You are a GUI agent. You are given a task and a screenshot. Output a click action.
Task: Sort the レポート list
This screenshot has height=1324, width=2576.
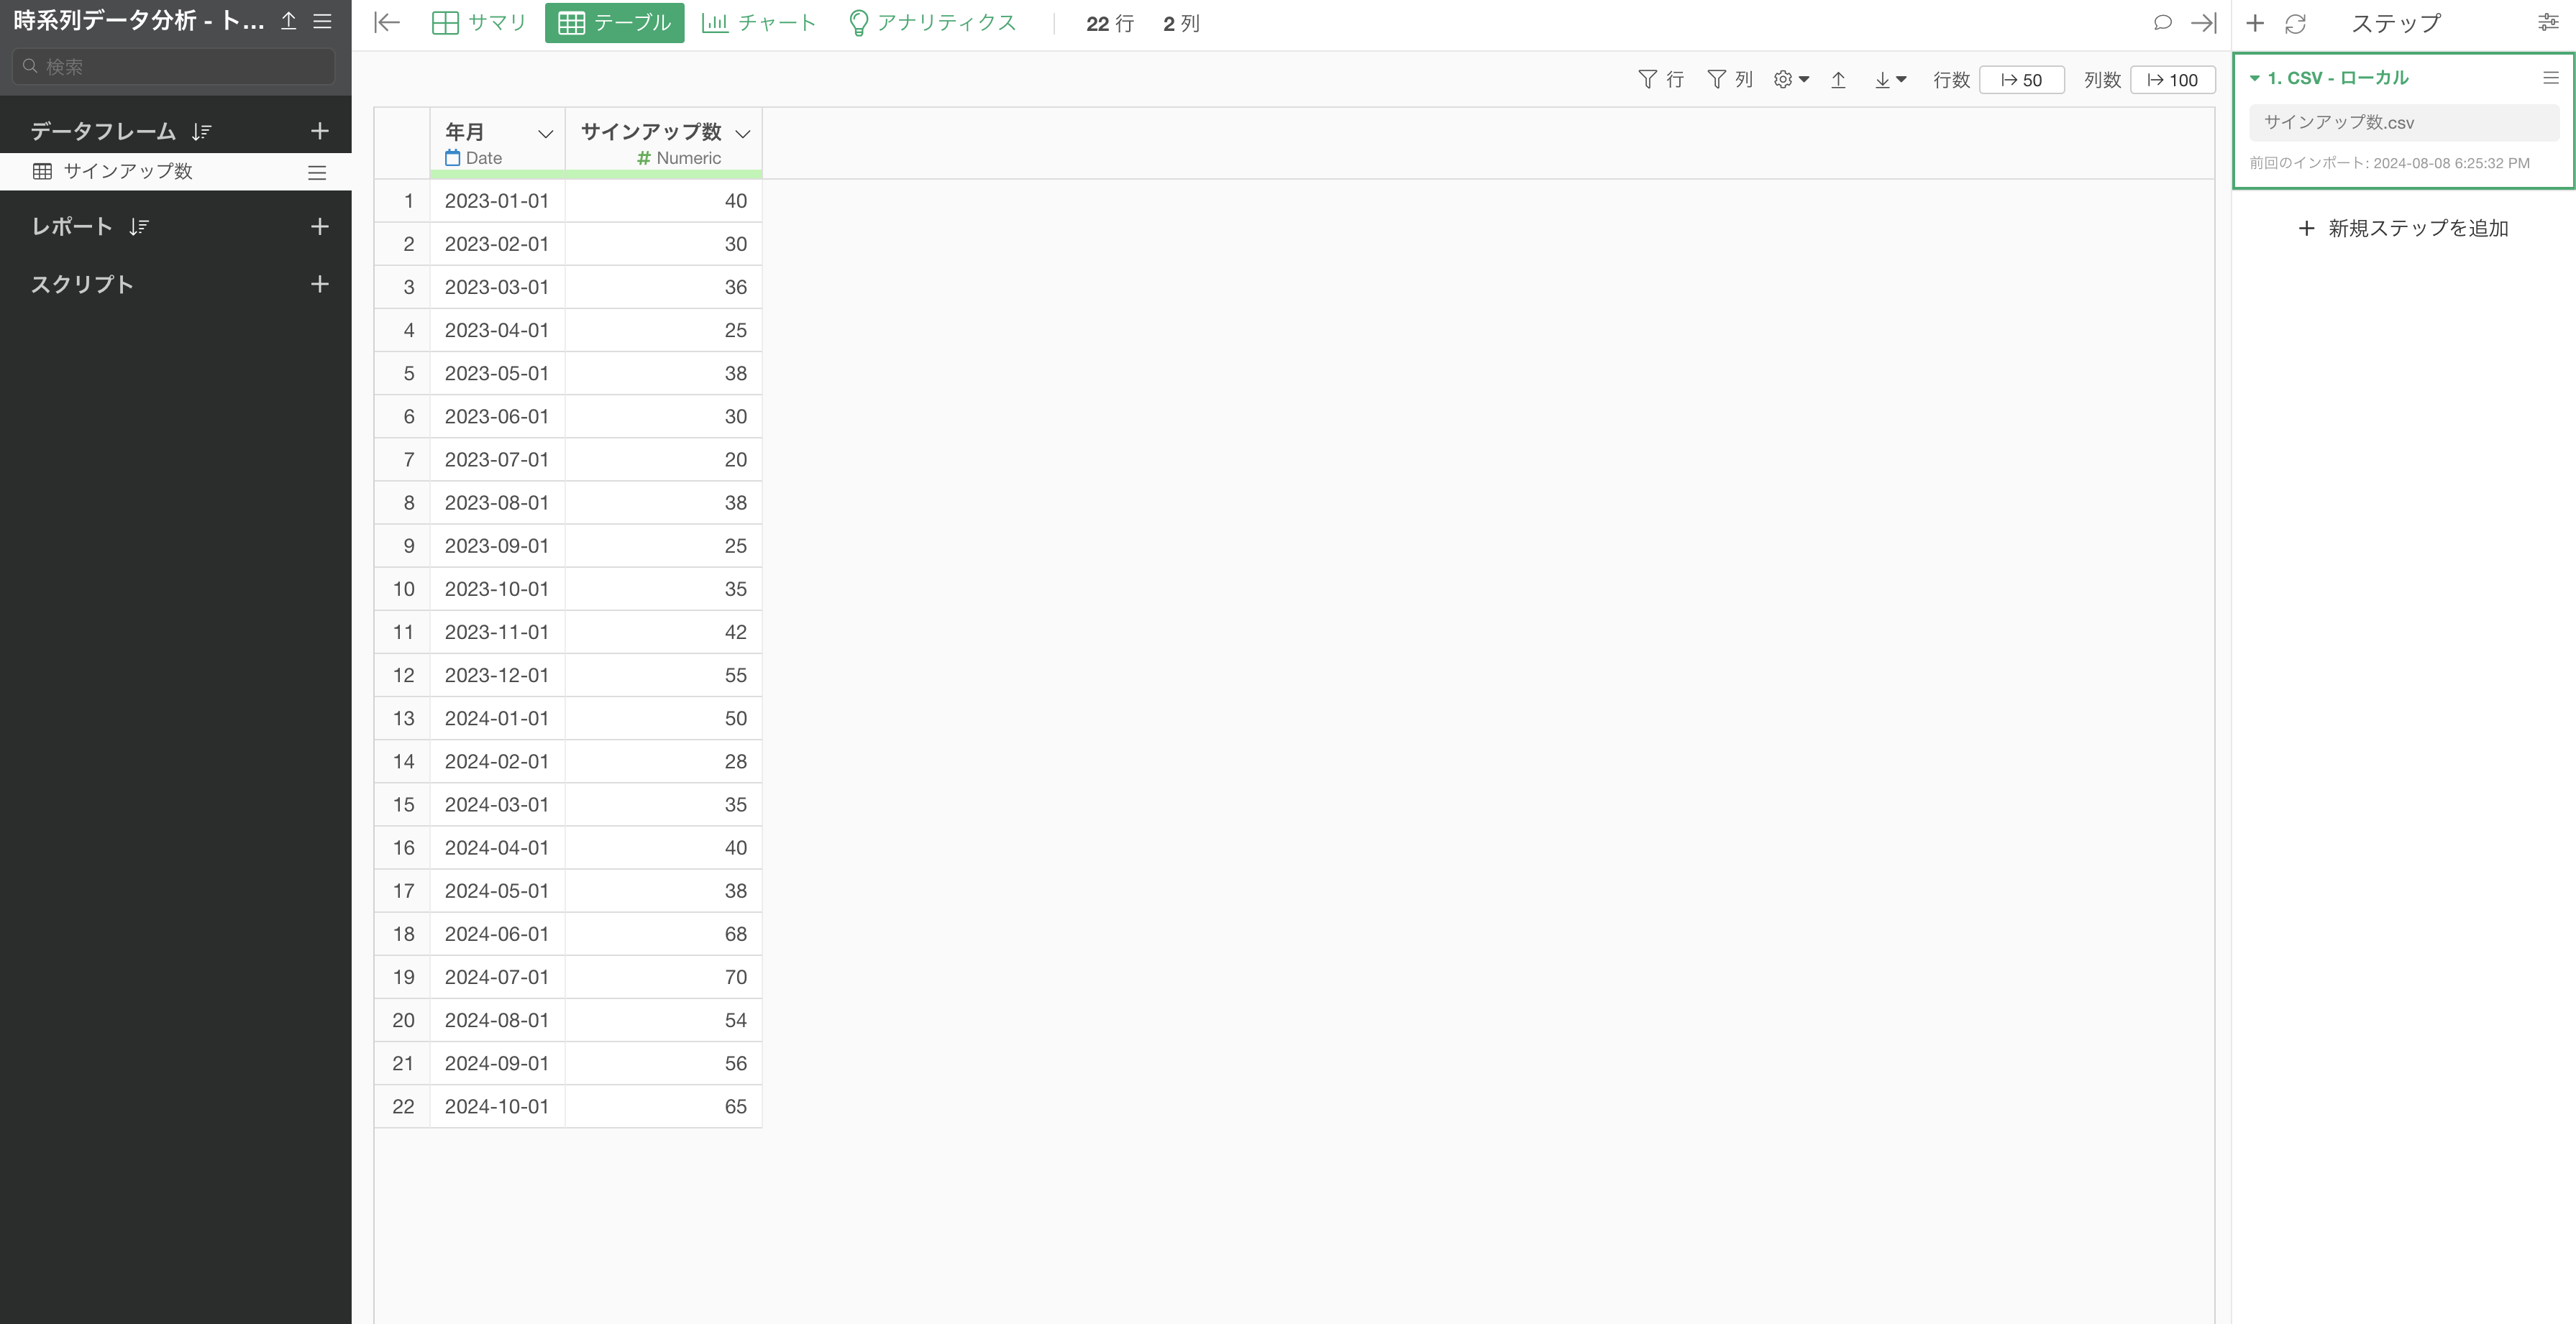(x=138, y=227)
